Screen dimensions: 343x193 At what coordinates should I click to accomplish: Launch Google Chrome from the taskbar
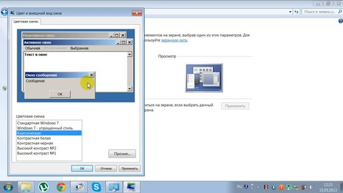[61, 187]
